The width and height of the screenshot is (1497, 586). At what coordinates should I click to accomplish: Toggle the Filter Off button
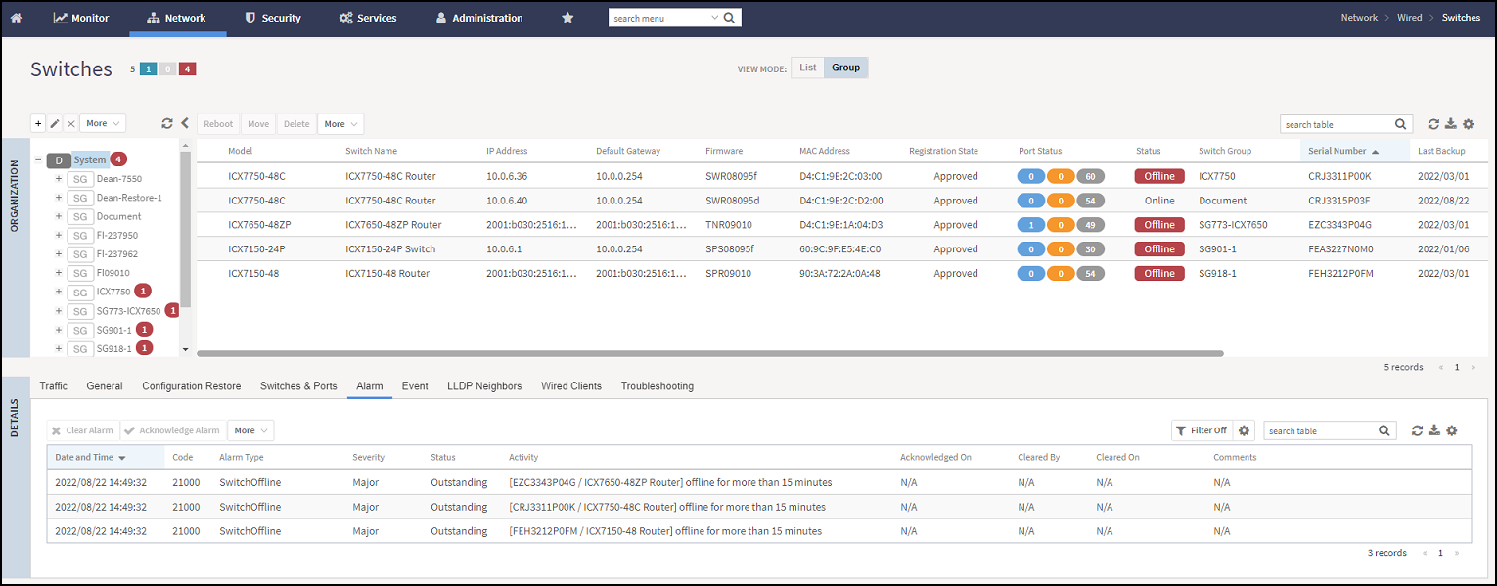coord(1201,430)
